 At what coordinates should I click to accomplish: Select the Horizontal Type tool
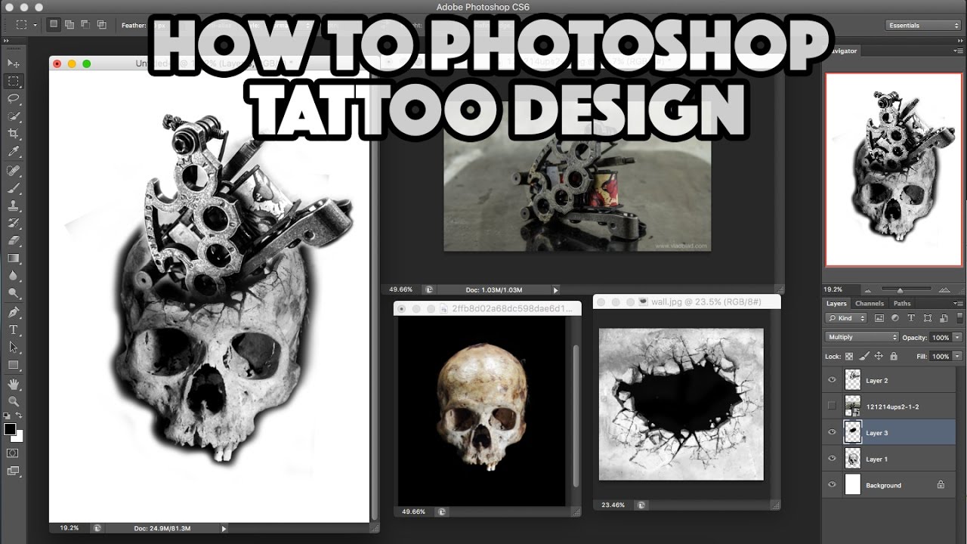[x=13, y=329]
